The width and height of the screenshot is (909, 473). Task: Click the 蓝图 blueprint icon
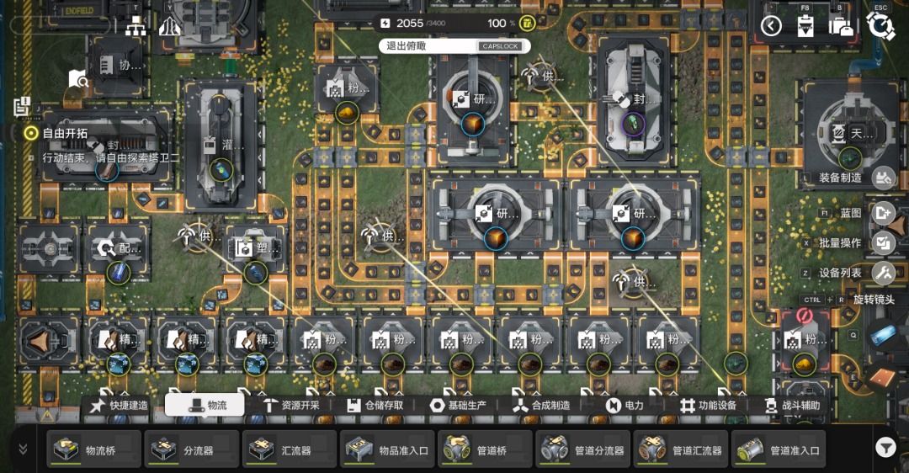pos(884,213)
